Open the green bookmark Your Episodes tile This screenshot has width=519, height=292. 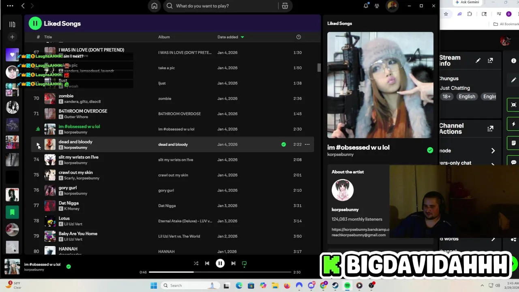coord(12,212)
